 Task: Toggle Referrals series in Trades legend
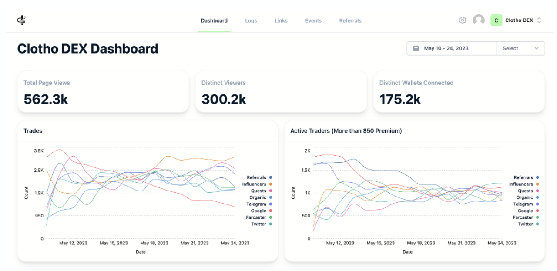259,177
